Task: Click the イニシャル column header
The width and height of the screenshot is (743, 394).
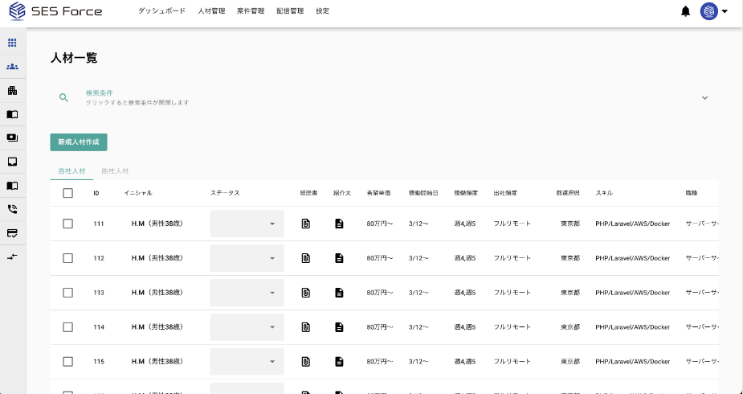Action: (138, 193)
